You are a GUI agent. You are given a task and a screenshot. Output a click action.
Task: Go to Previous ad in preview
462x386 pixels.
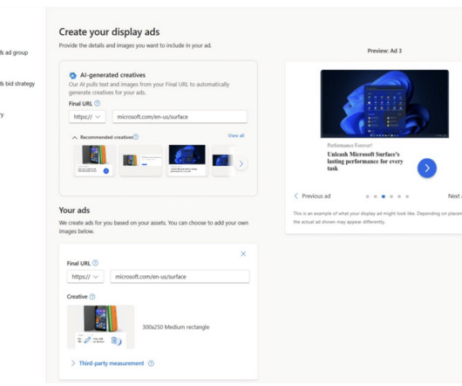[312, 196]
